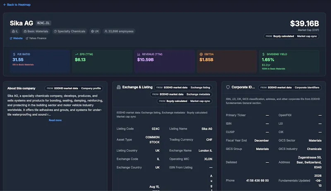Click the P/E ratio value 31.55
331x191 pixels.
pyautogui.click(x=18, y=60)
